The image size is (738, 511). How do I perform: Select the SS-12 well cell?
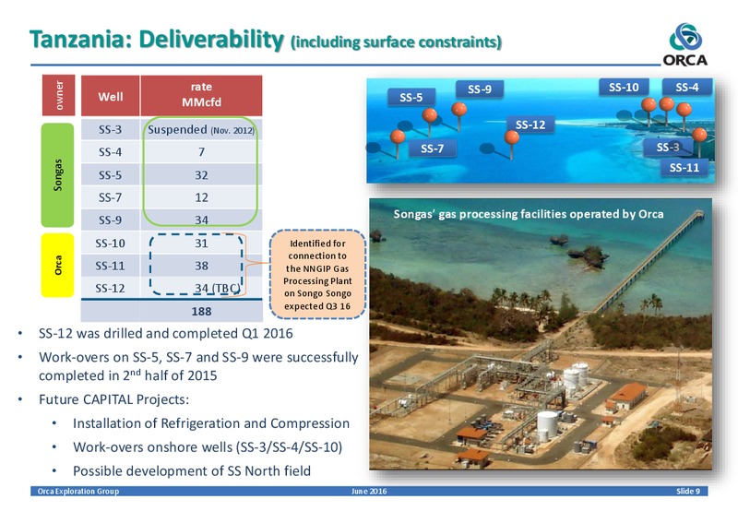tap(110, 288)
